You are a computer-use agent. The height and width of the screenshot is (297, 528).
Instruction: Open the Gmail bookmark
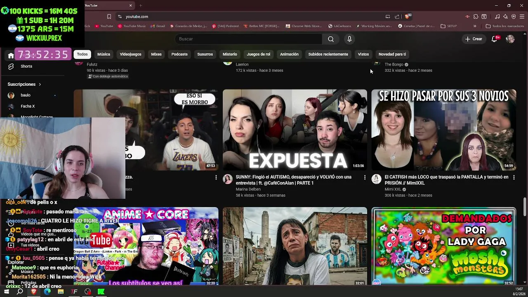pyautogui.click(x=158, y=26)
